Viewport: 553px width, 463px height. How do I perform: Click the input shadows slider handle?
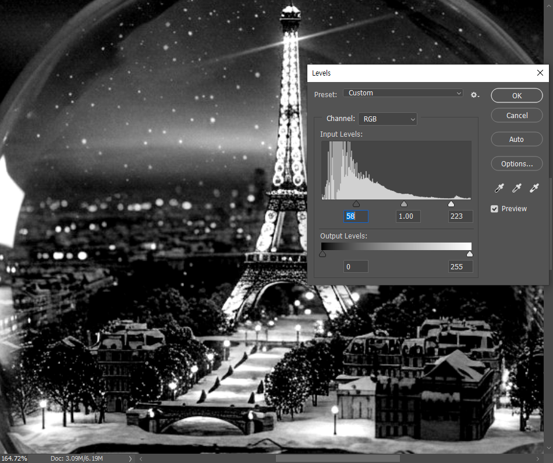point(356,204)
